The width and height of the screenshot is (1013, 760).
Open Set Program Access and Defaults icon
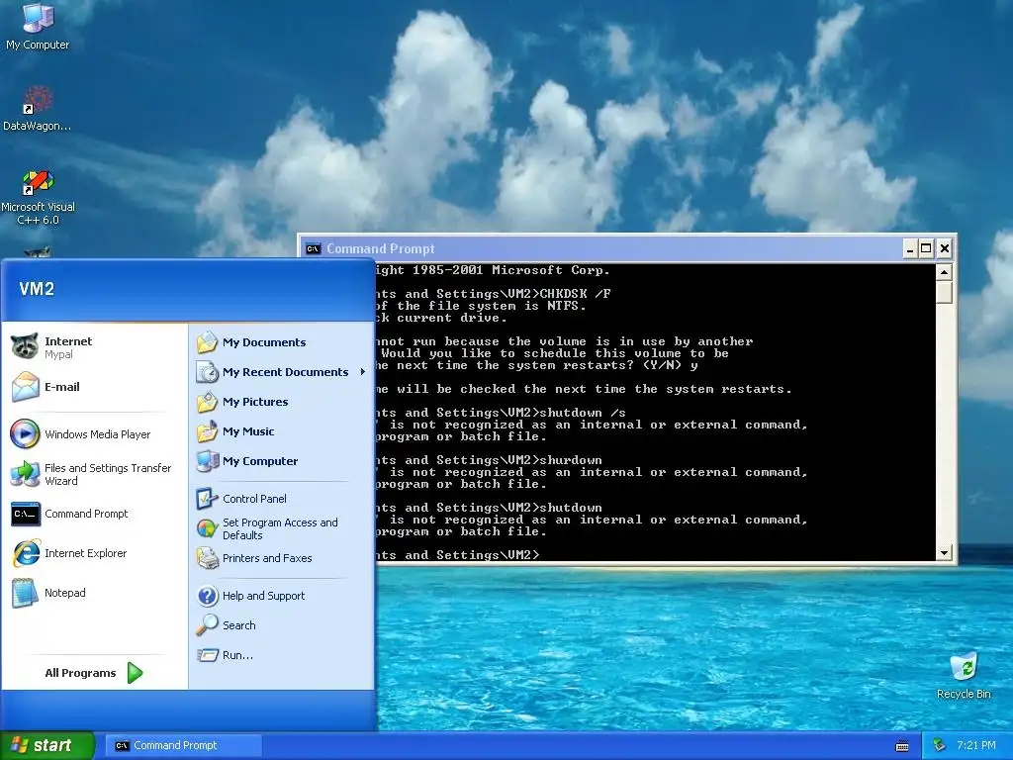pyautogui.click(x=207, y=528)
